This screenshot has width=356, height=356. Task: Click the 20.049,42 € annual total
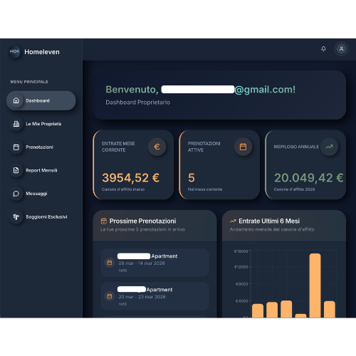309,178
